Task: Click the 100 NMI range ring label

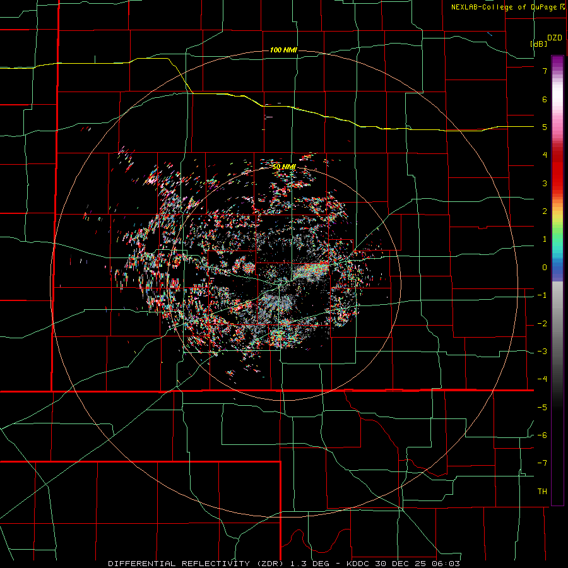Action: [283, 50]
